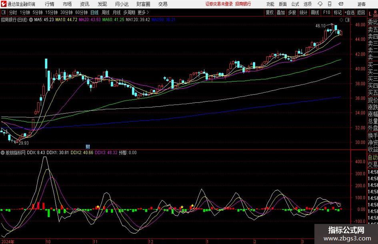
Task: Click the yellow star signal near December end
Action: pyautogui.click(x=192, y=206)
